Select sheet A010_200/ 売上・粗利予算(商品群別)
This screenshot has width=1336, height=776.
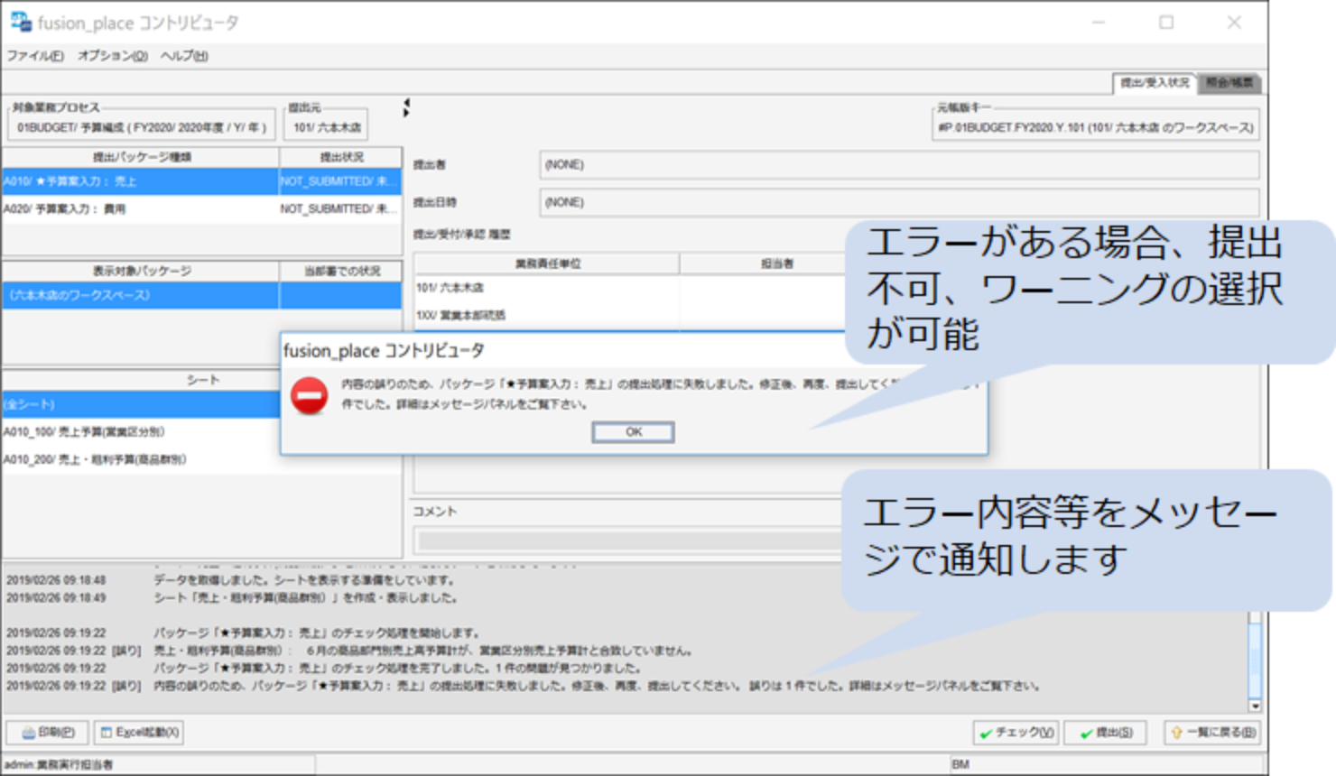tap(140, 459)
